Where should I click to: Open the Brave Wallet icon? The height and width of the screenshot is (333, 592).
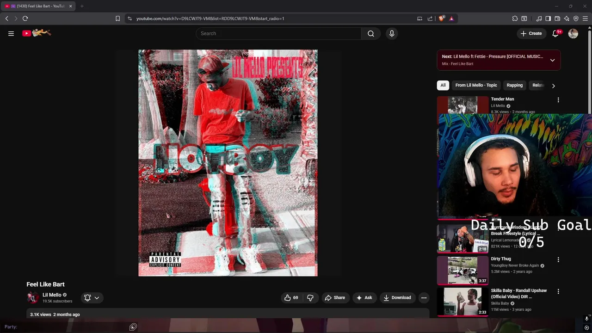(557, 18)
